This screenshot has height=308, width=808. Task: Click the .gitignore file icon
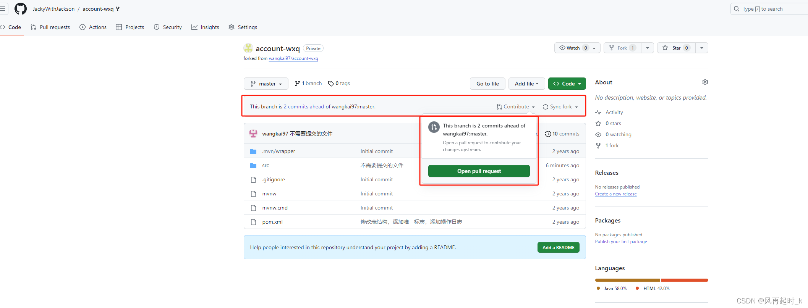pos(253,180)
